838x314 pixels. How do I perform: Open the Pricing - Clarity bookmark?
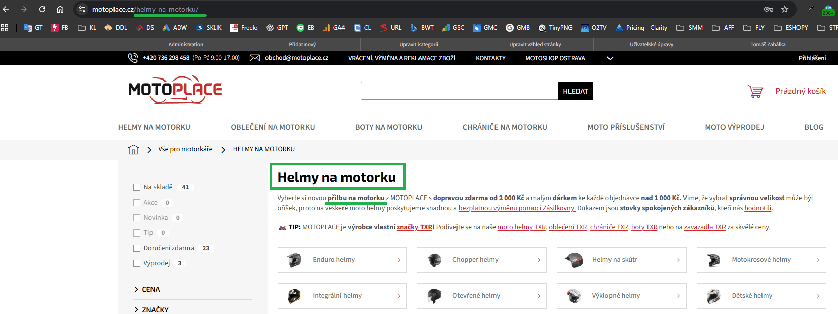[x=641, y=28]
